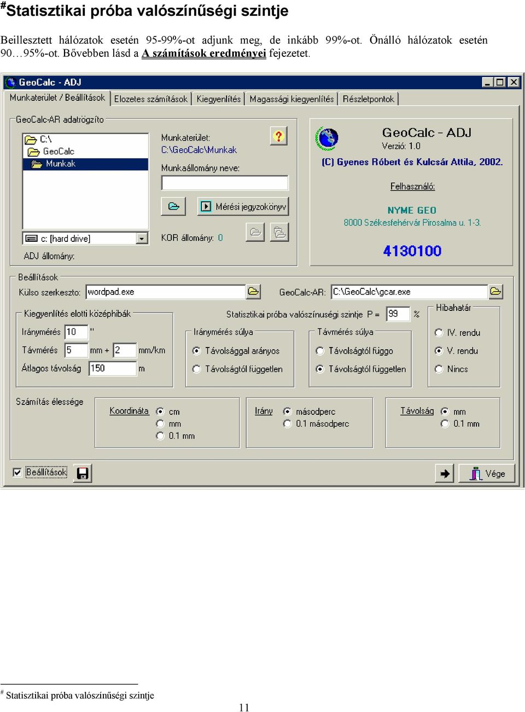525x712 pixels.
Task: Click the Távmérés mm/km field showing 2
Action: coord(125,350)
